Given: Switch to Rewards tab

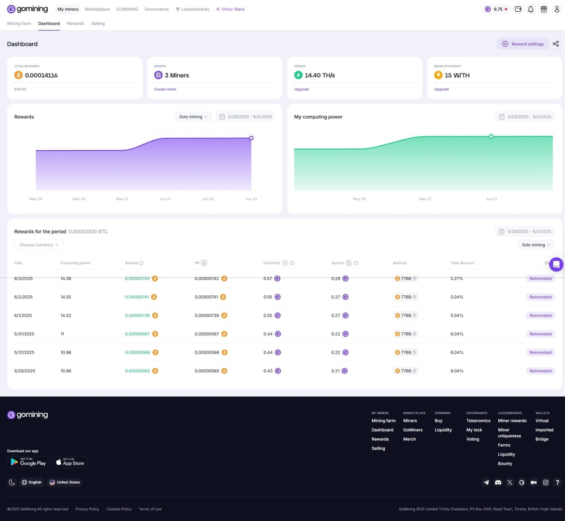Looking at the screenshot, I should pos(76,23).
